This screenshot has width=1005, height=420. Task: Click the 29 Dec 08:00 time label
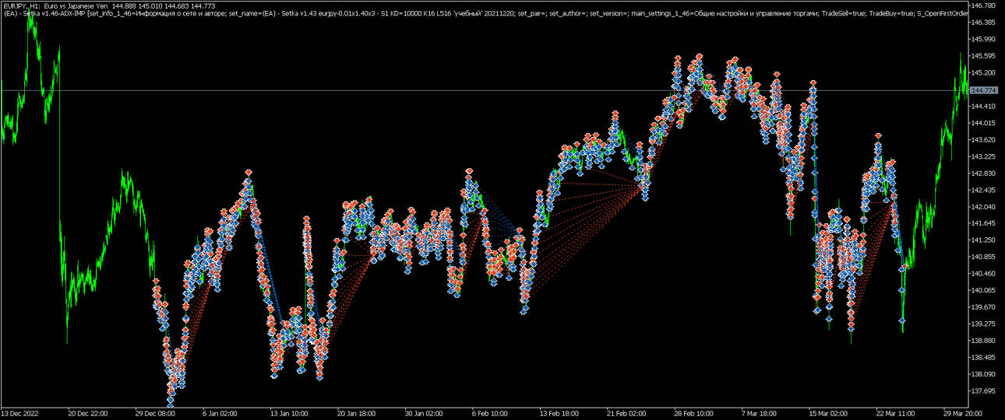[x=155, y=414]
